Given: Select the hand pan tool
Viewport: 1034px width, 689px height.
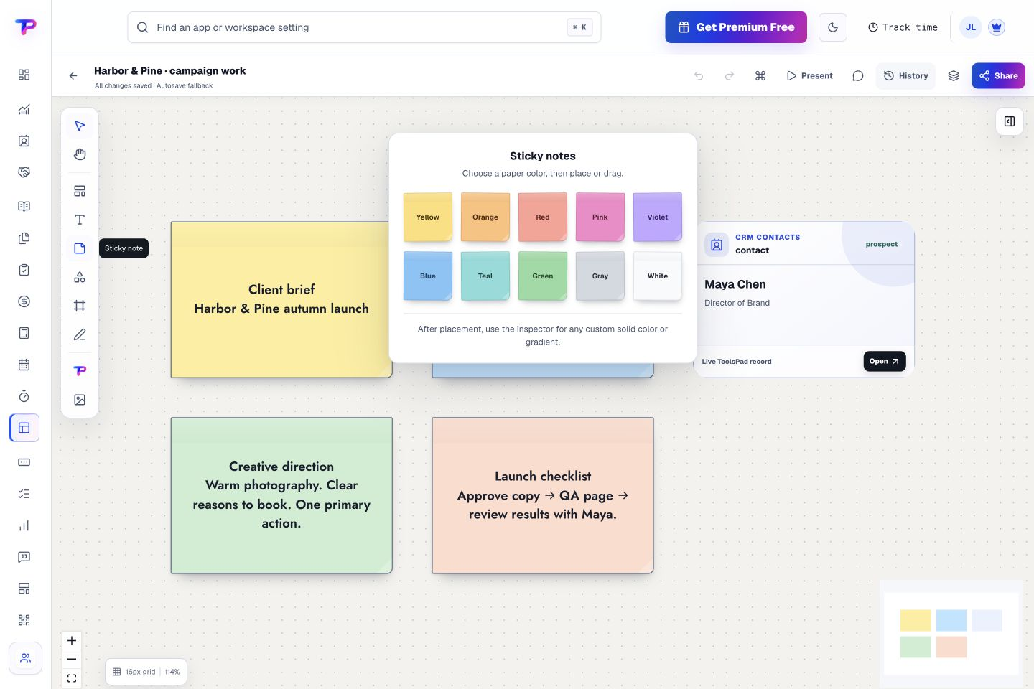Looking at the screenshot, I should (80, 155).
